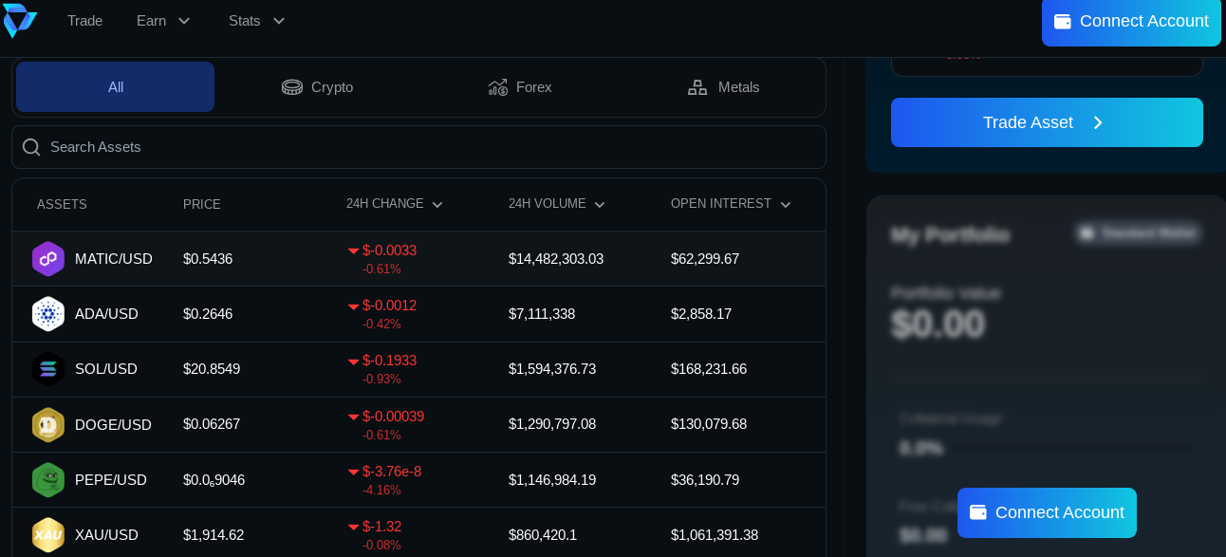This screenshot has width=1226, height=557.
Task: Click XAU open interest $1,061,391.38
Action: coord(715,535)
